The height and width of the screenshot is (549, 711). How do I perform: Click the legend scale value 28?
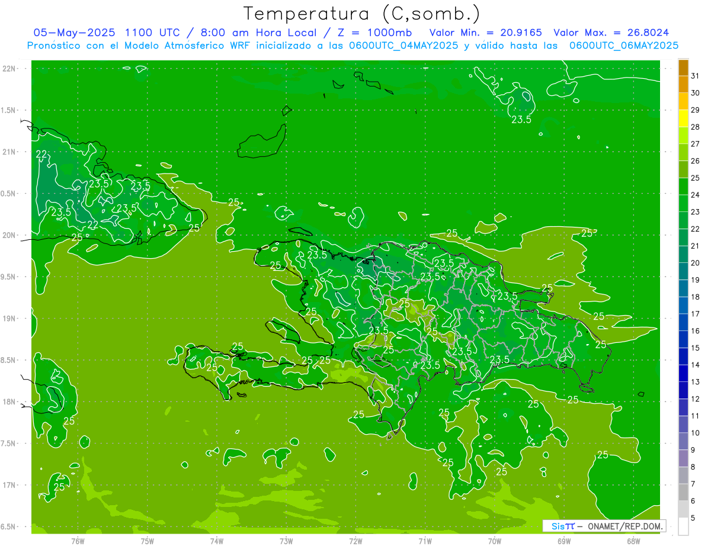pyautogui.click(x=695, y=127)
